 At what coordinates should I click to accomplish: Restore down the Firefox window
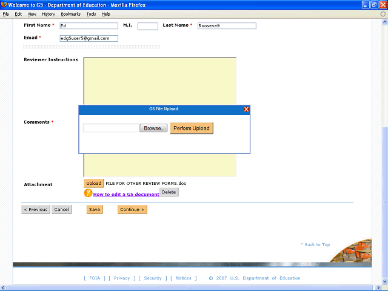[375, 5]
